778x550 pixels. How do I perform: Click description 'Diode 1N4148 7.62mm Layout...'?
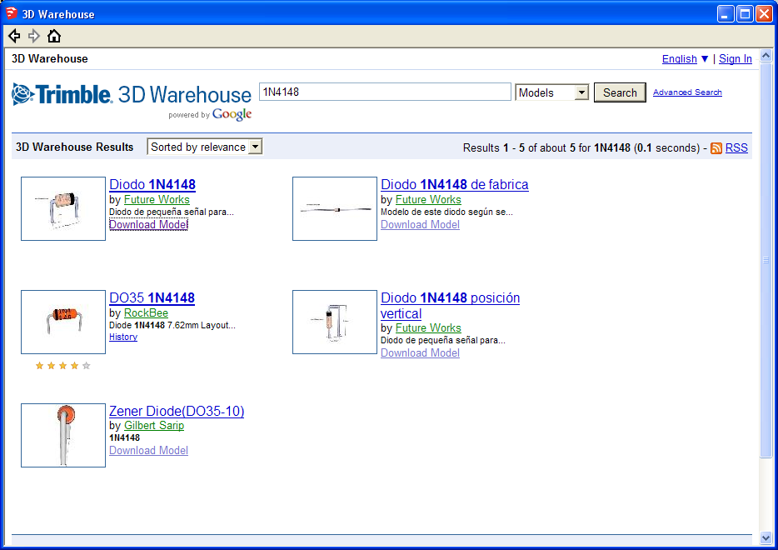pyautogui.click(x=172, y=325)
